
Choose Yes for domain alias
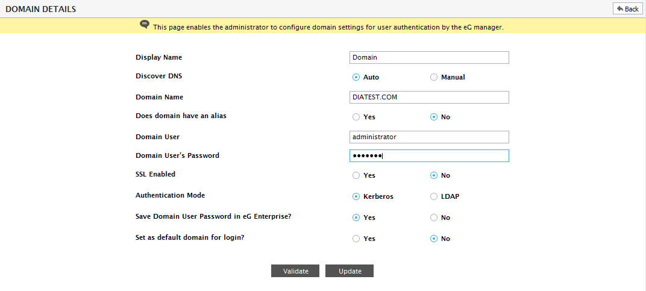pyautogui.click(x=356, y=117)
